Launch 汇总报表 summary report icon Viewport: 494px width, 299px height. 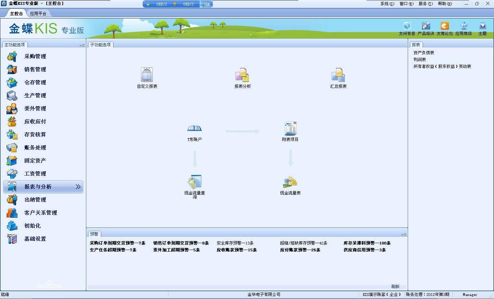338,75
